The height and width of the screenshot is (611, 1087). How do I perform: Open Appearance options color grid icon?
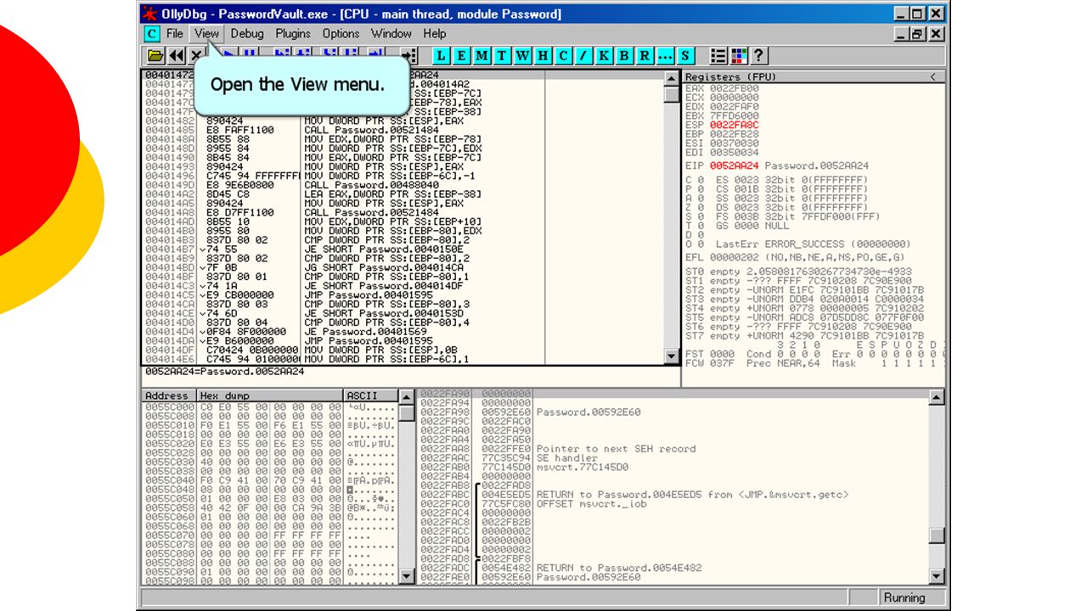(x=739, y=56)
